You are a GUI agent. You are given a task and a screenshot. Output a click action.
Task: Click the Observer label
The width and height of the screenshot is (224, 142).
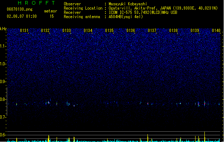tap(72, 4)
